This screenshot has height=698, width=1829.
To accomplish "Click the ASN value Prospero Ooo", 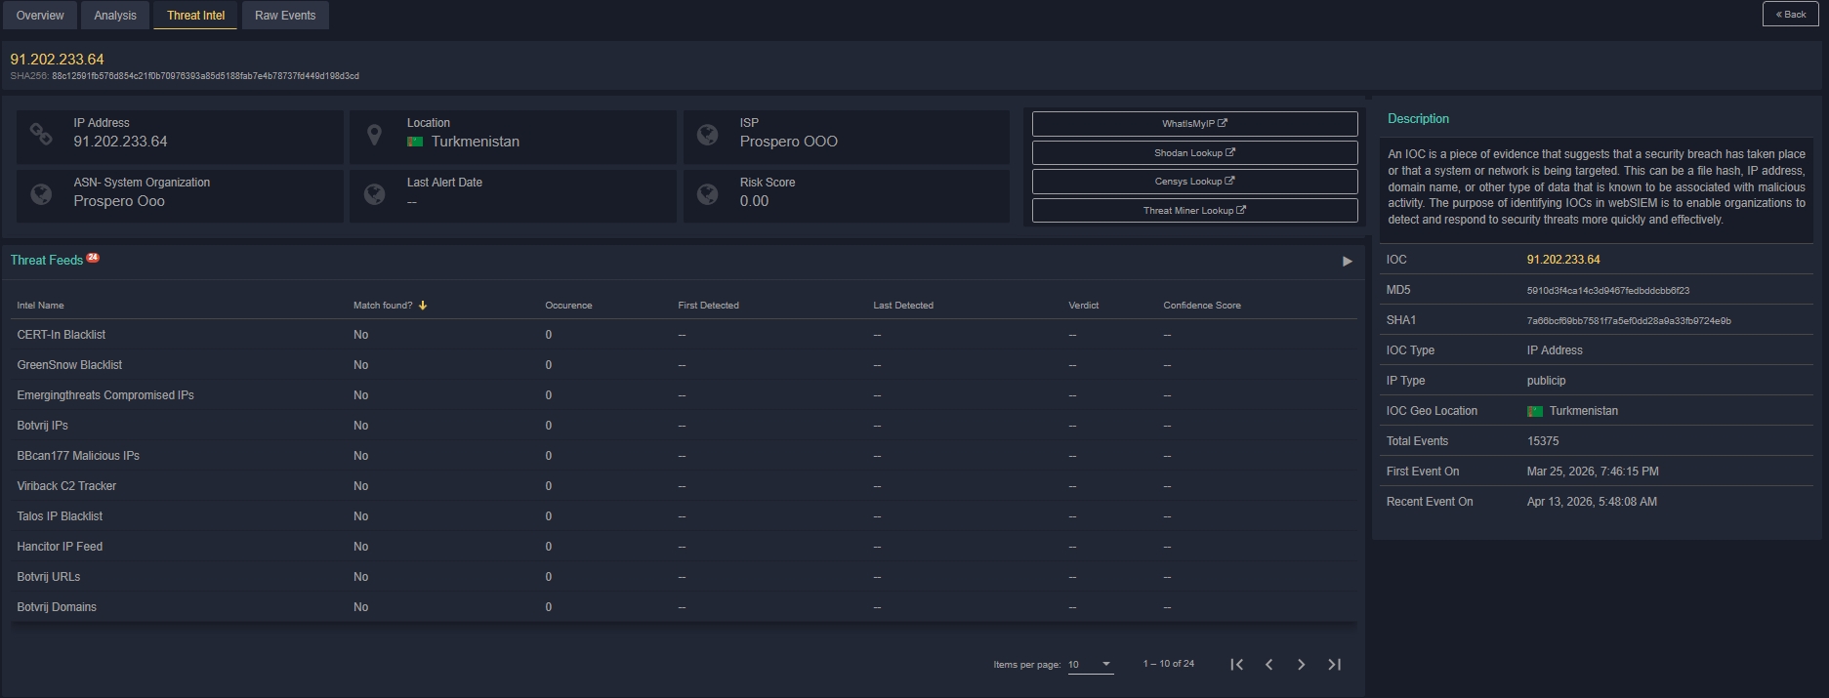I will point(119,201).
